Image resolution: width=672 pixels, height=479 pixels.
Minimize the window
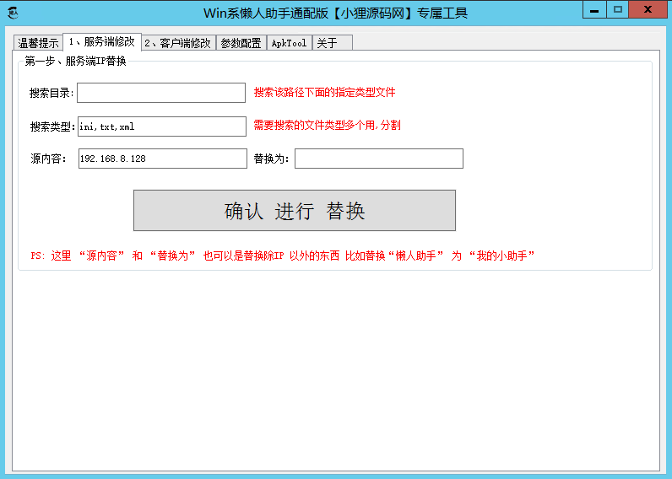(x=594, y=9)
